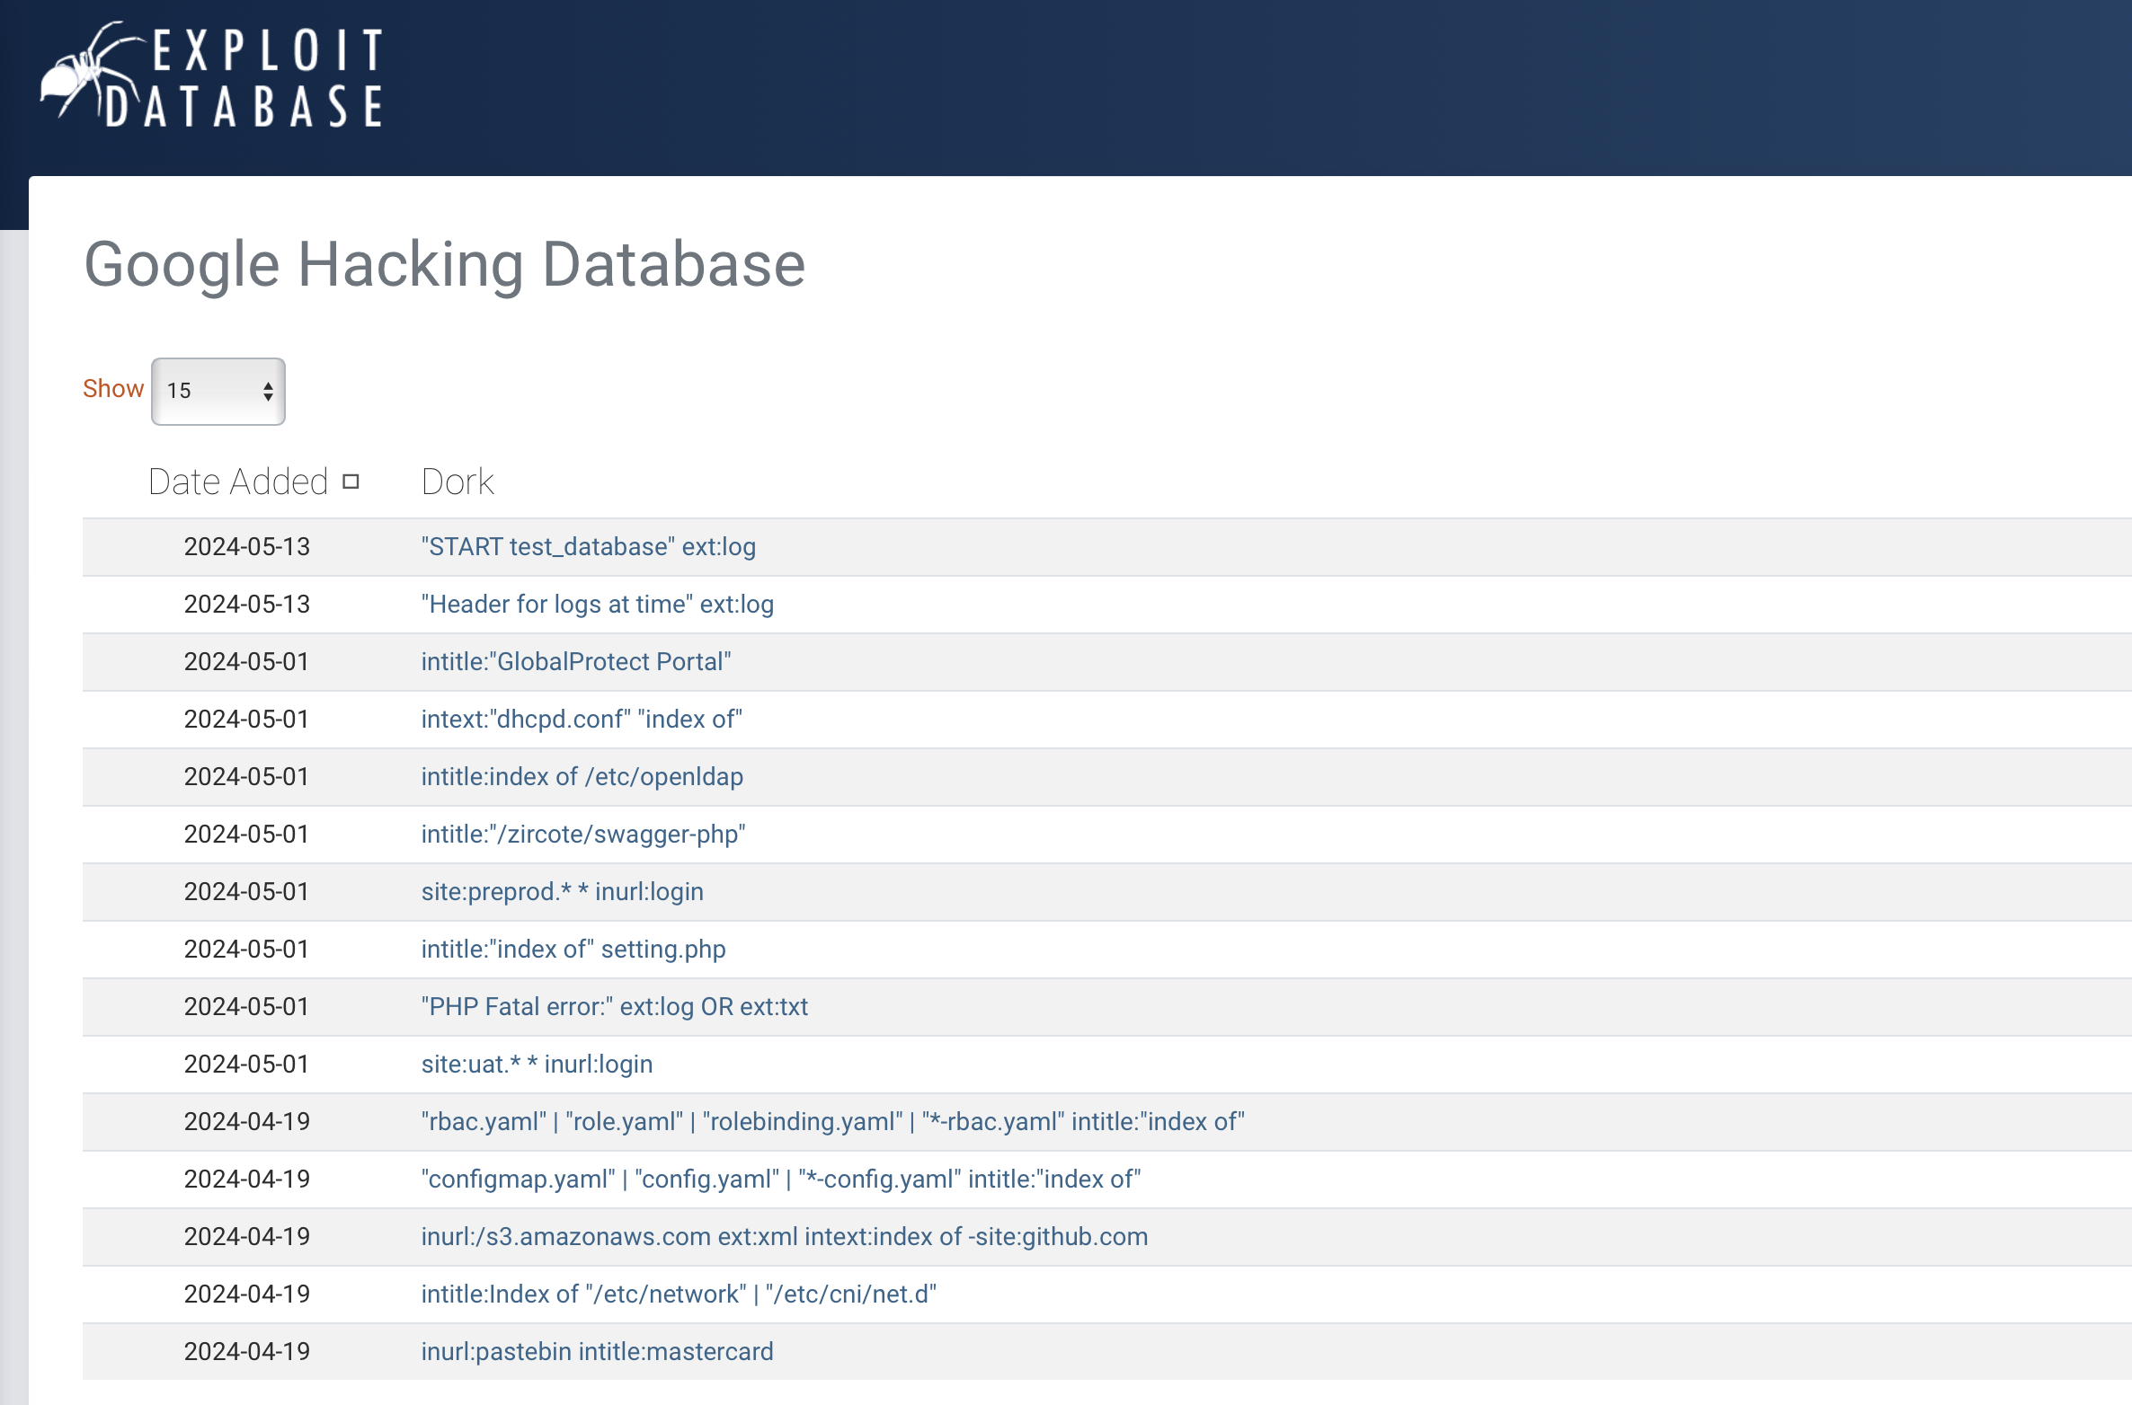The height and width of the screenshot is (1405, 2132).
Task: Open the intitle:"/zircote/swagger-php" dork
Action: (583, 835)
